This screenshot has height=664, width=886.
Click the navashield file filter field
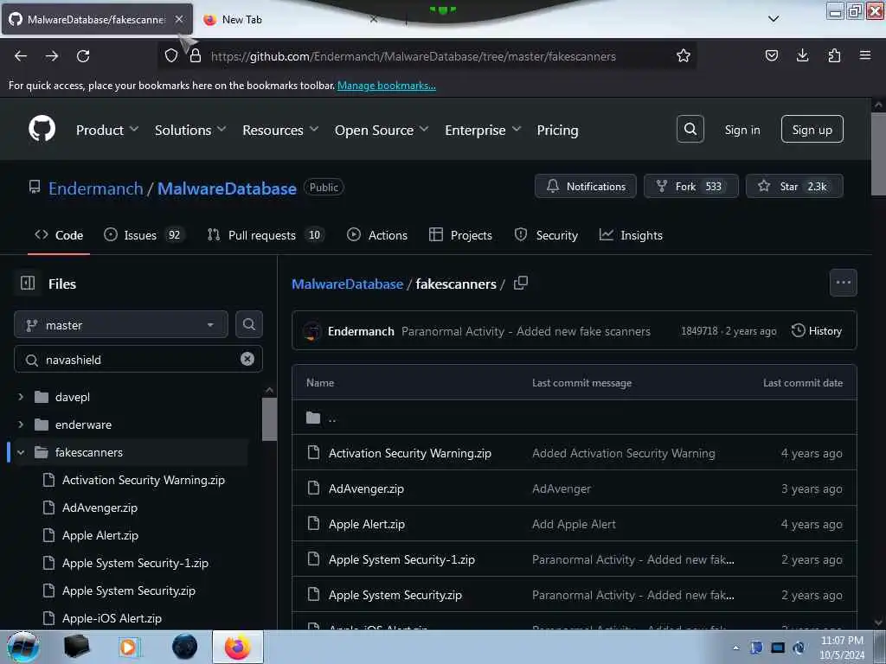(x=138, y=359)
